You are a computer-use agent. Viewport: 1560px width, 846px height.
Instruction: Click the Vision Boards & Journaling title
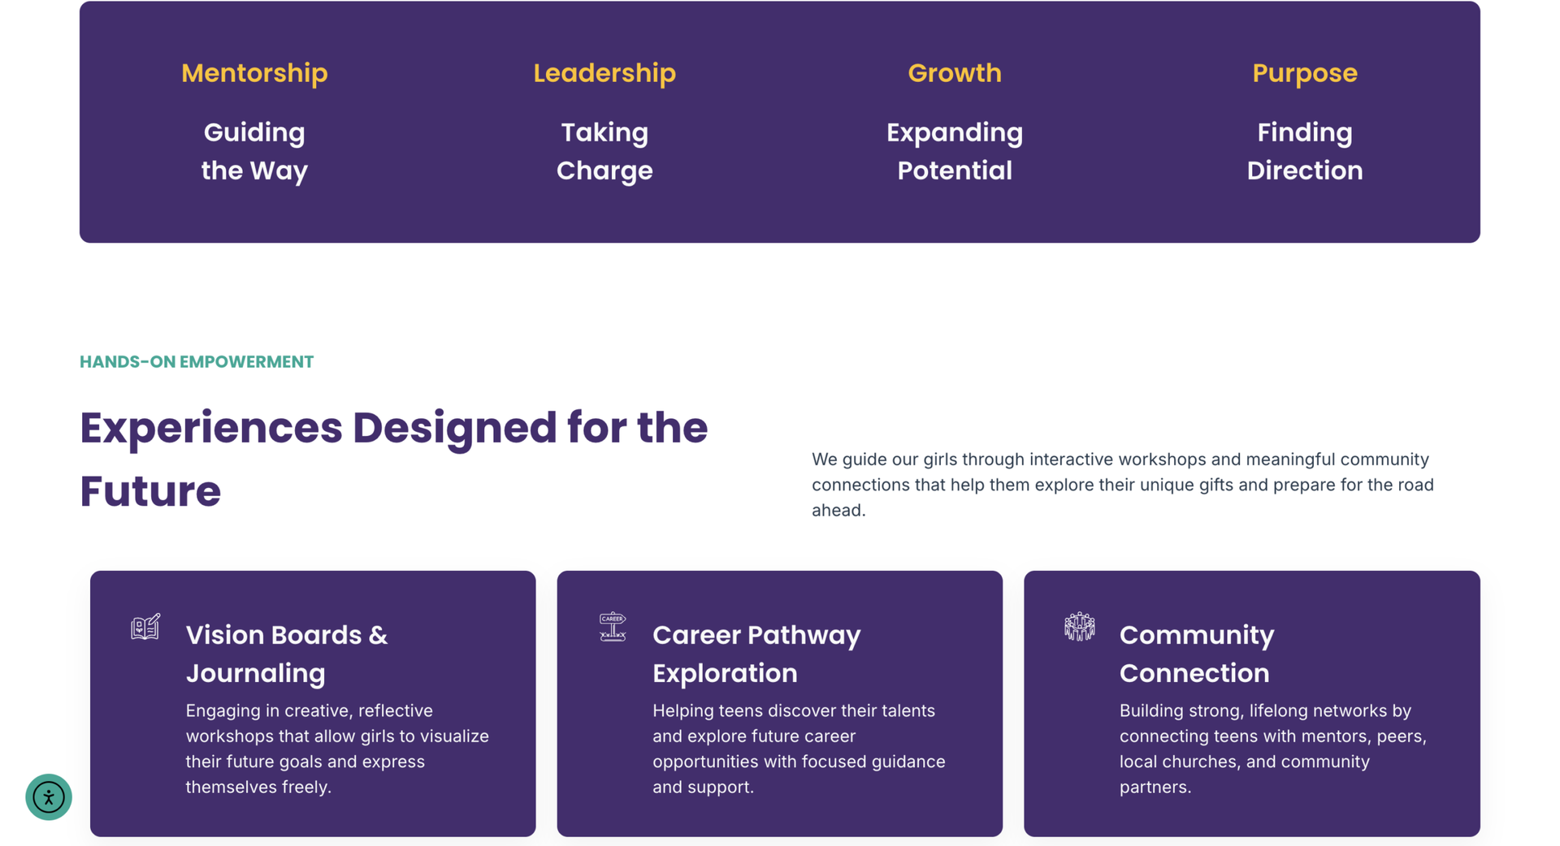pyautogui.click(x=287, y=654)
